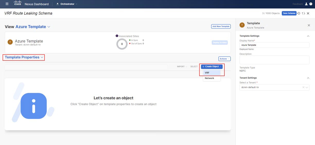The image size is (315, 145).
Task: Open the schema version history icon
Action: (x=299, y=13)
